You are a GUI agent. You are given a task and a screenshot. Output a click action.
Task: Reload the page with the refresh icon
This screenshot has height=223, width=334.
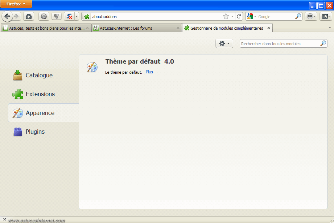tap(239, 16)
